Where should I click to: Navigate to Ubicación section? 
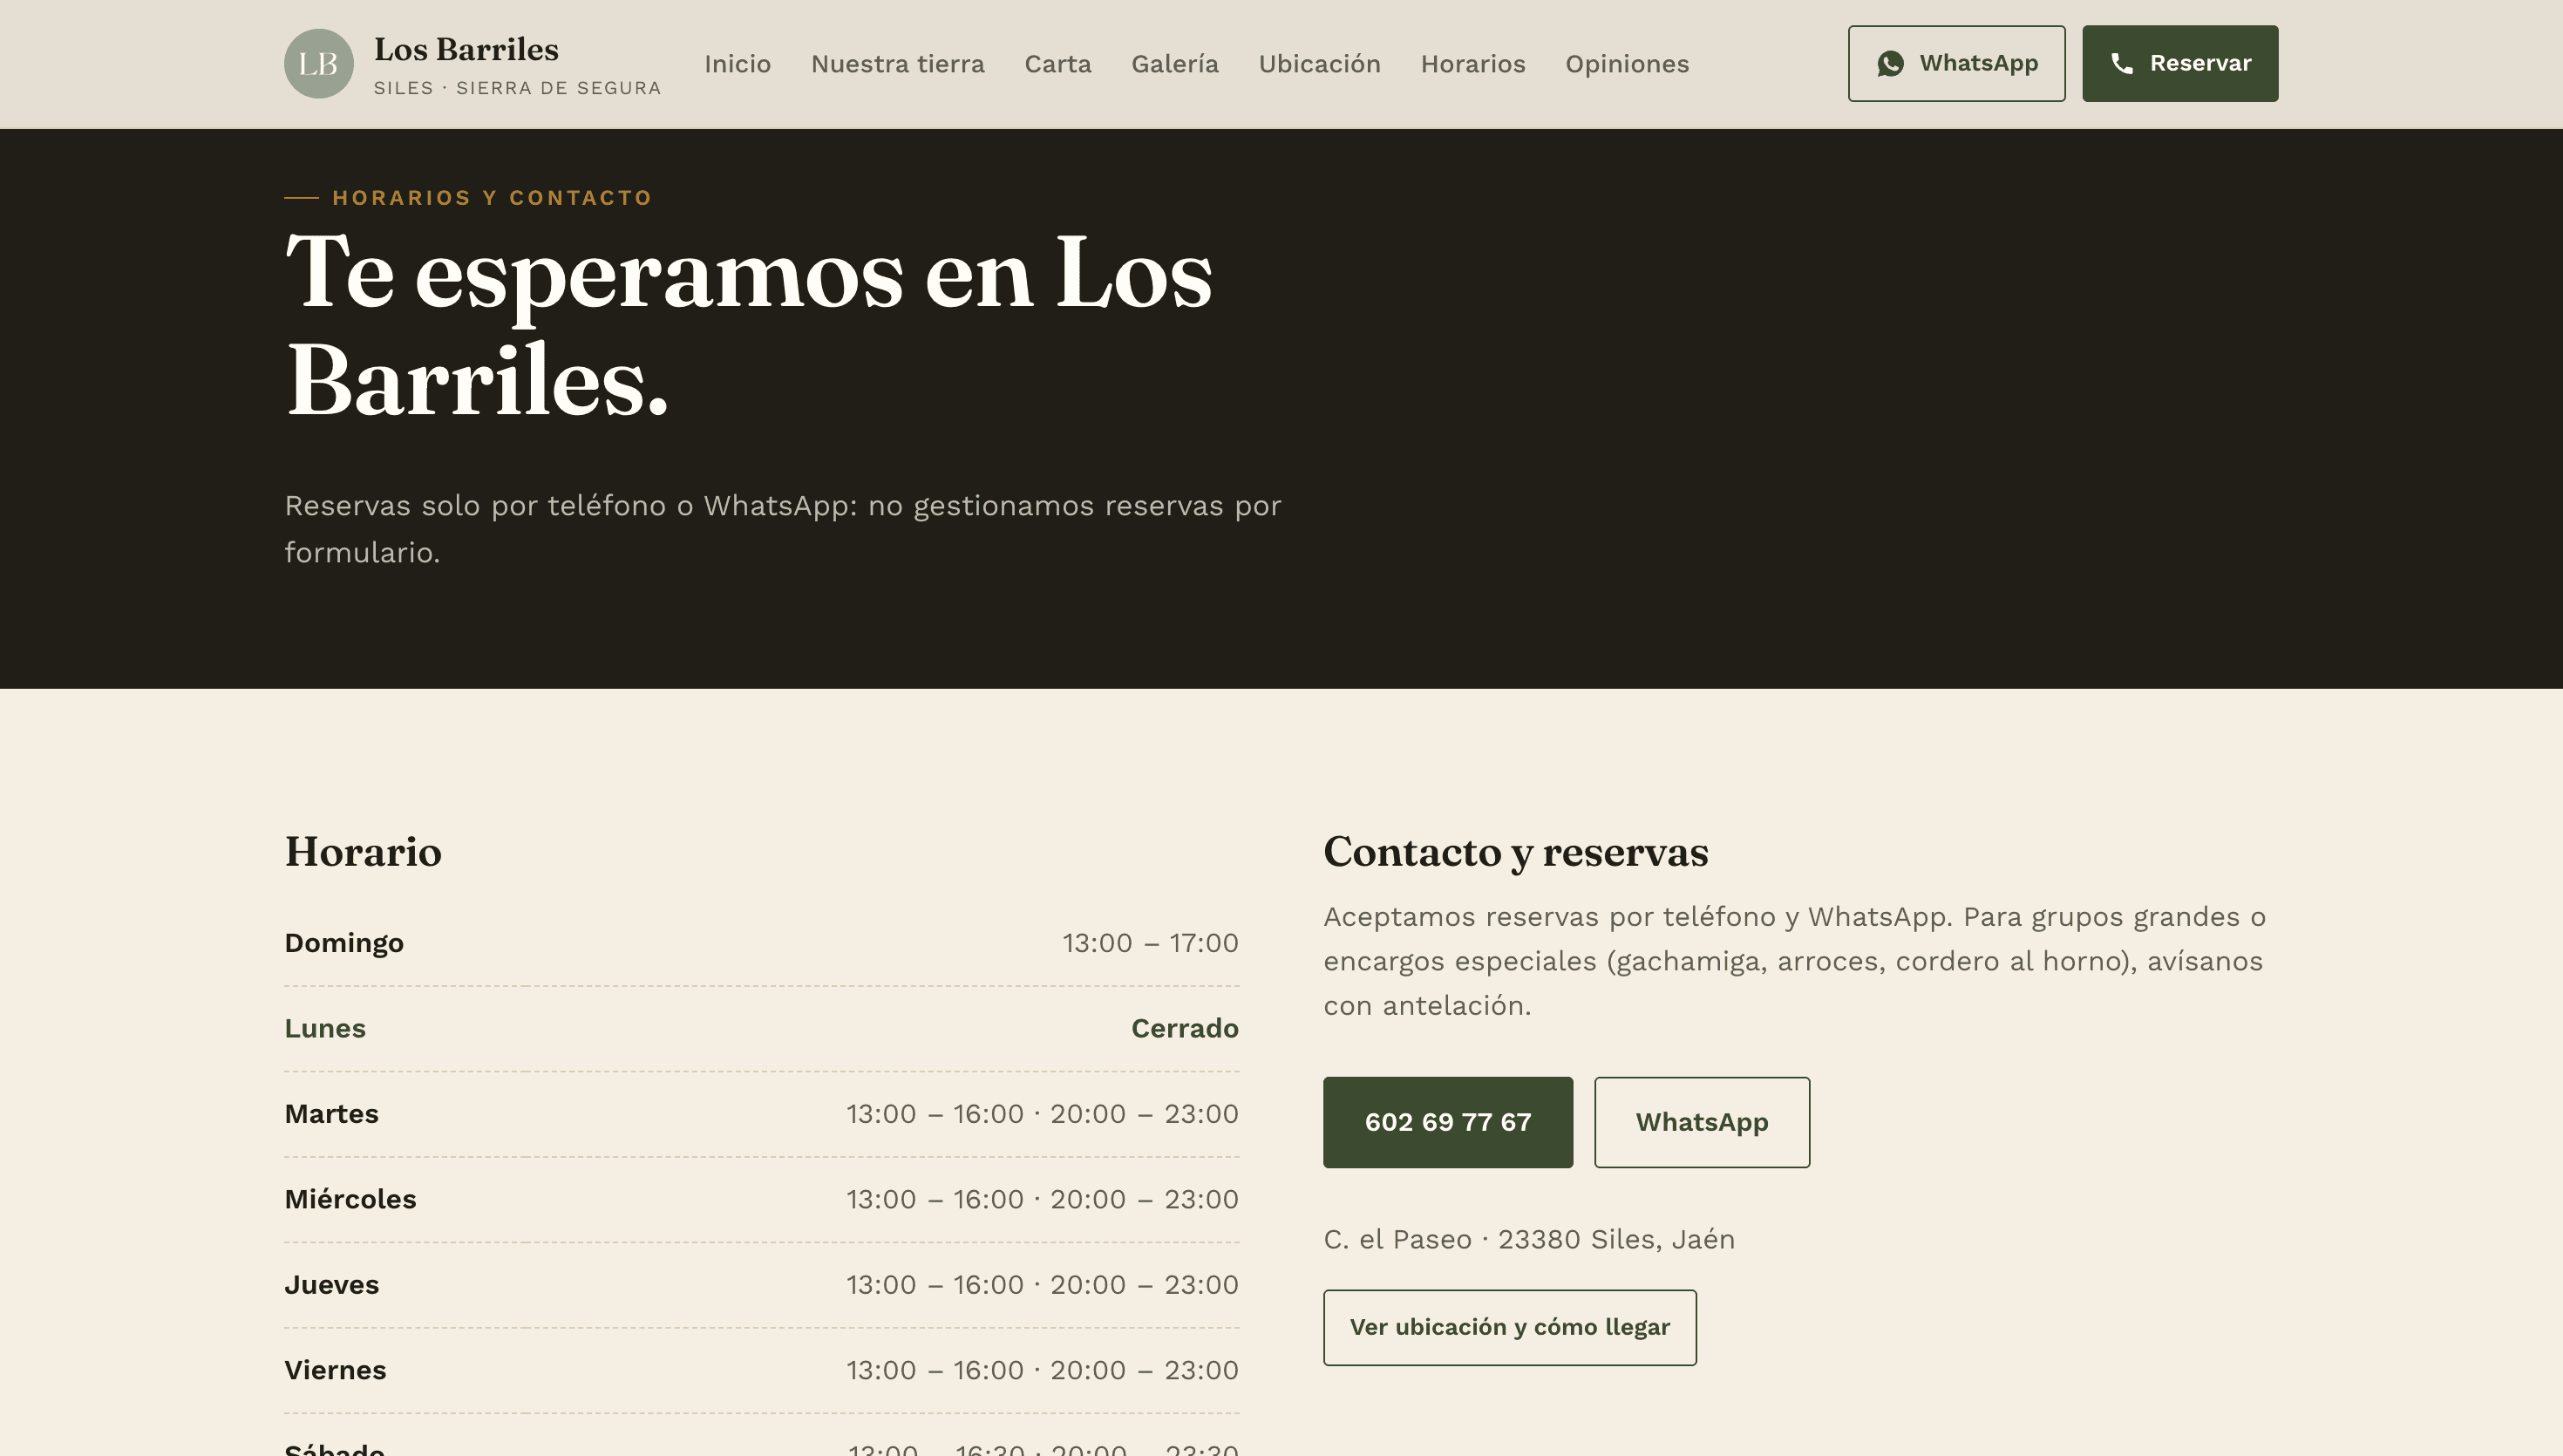tap(1320, 63)
